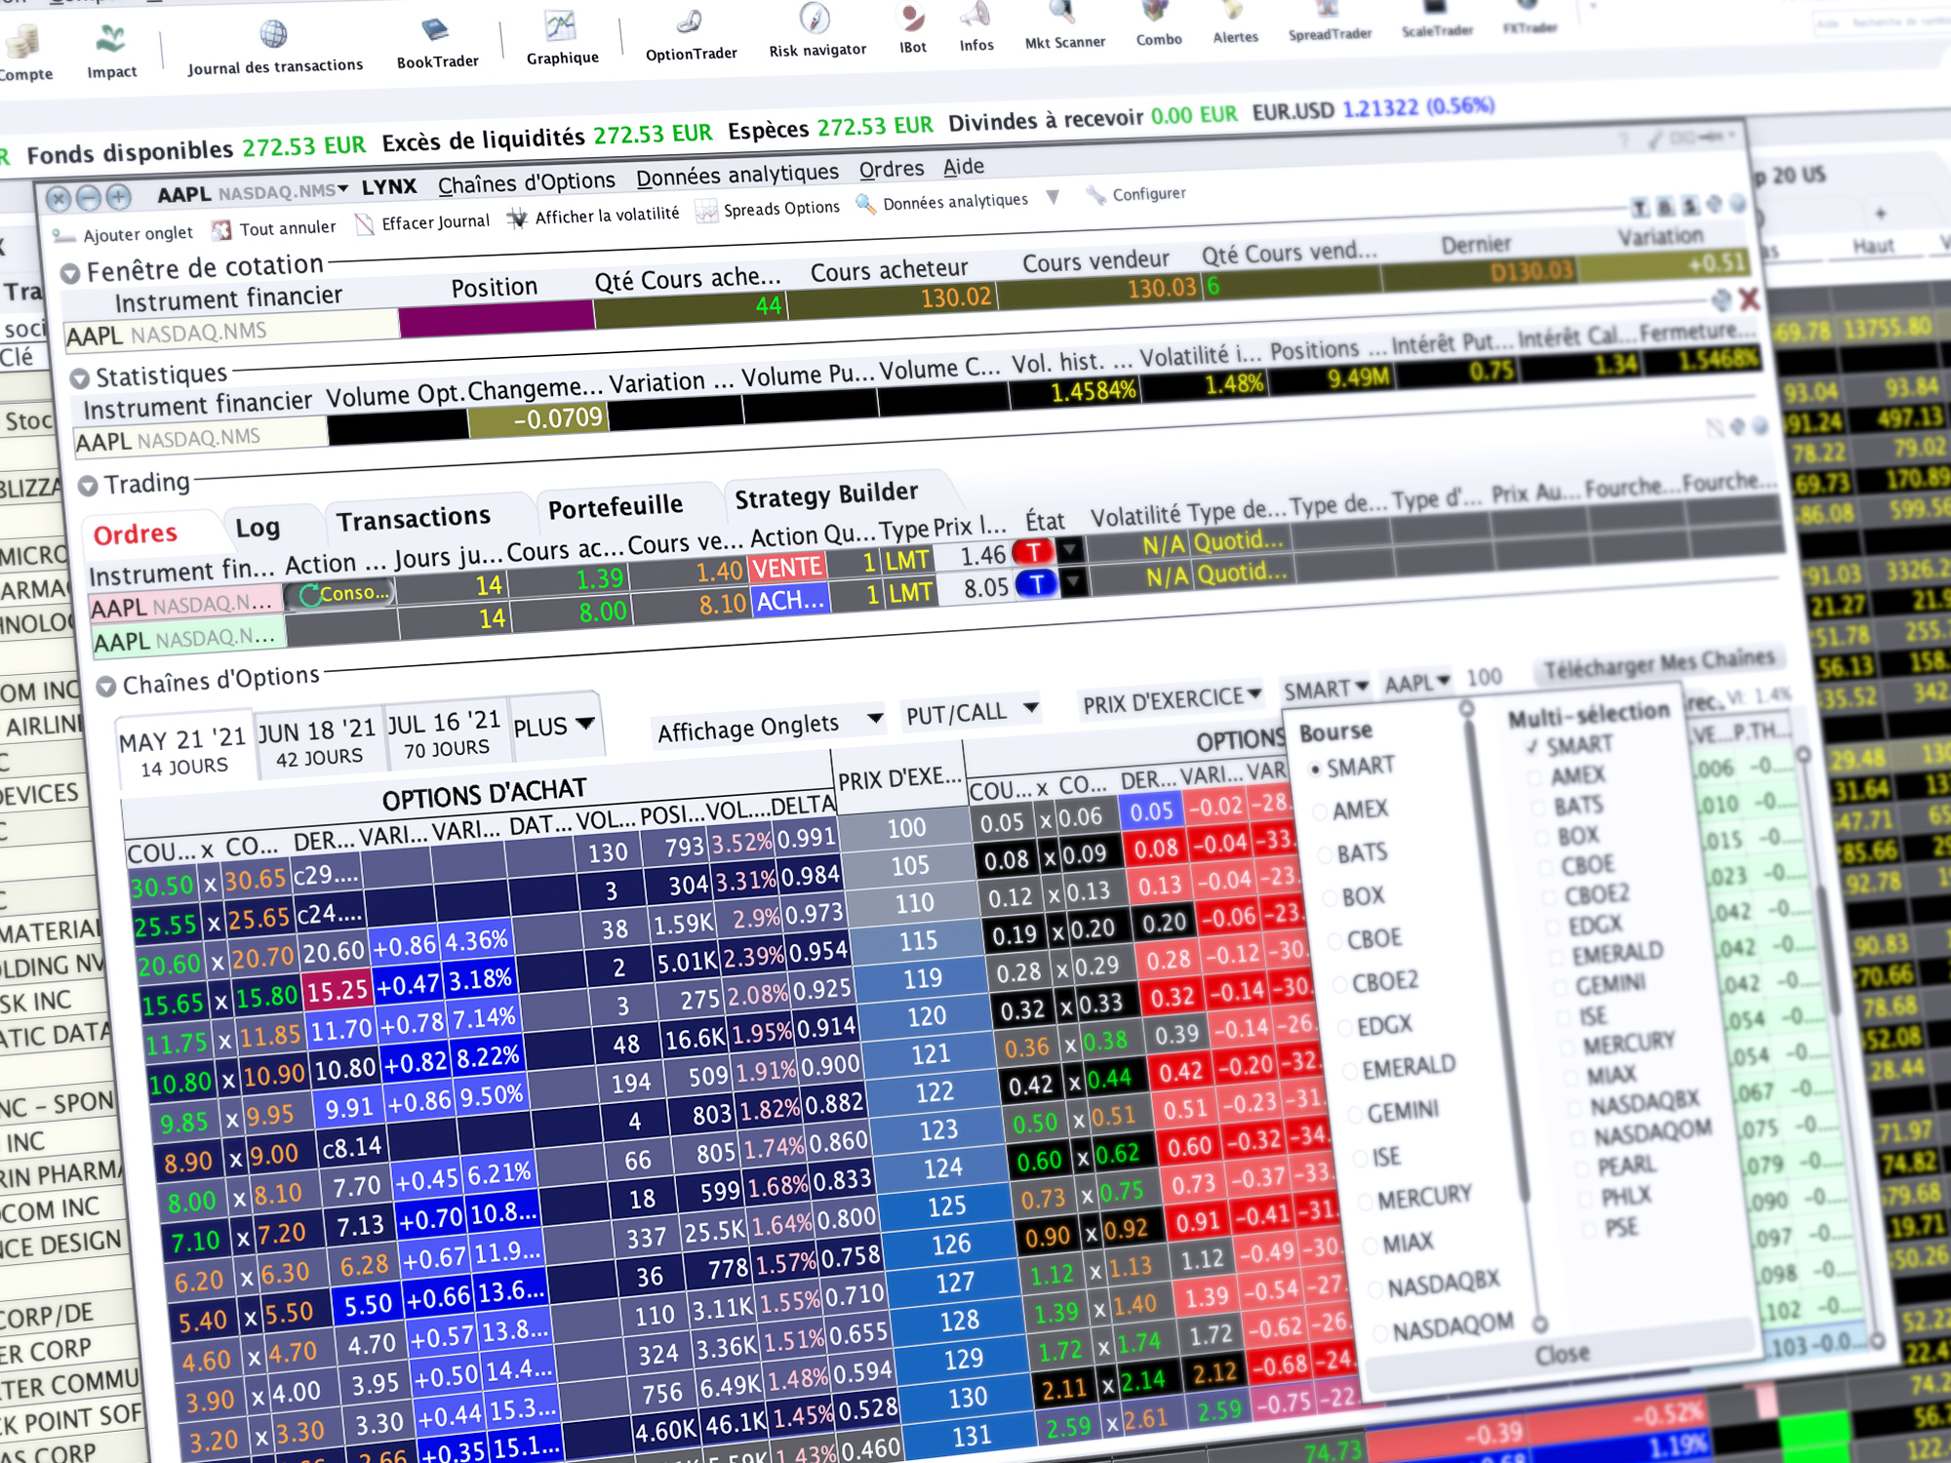This screenshot has width=1951, height=1463.
Task: Collapse the Trading section
Action: [x=88, y=486]
